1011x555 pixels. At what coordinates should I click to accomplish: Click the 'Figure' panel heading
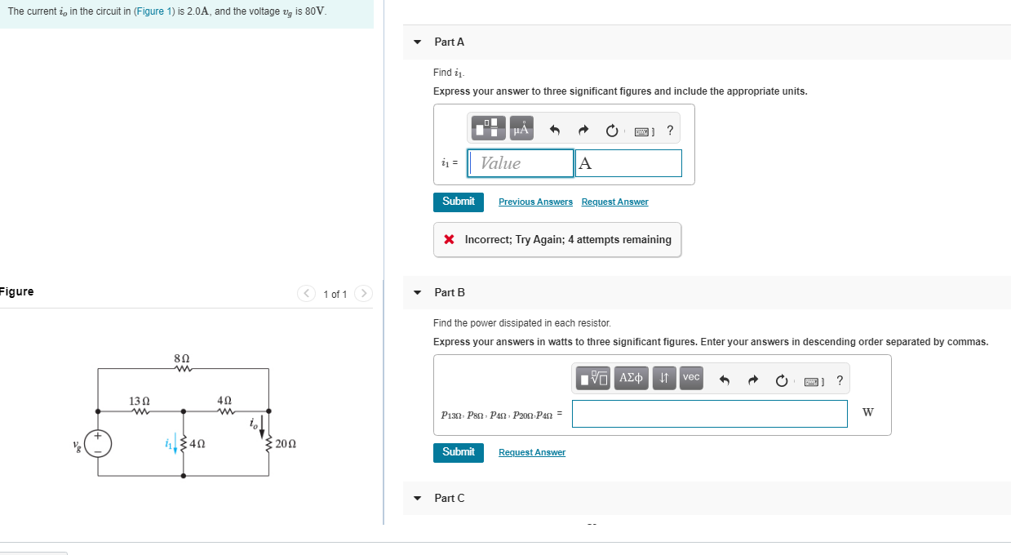pyautogui.click(x=17, y=292)
